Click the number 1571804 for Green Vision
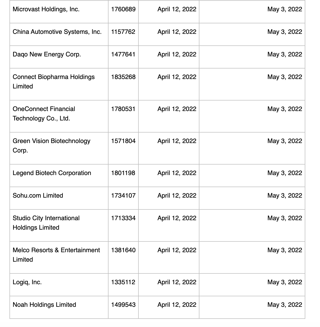This screenshot has height=327, width=320. click(x=123, y=141)
